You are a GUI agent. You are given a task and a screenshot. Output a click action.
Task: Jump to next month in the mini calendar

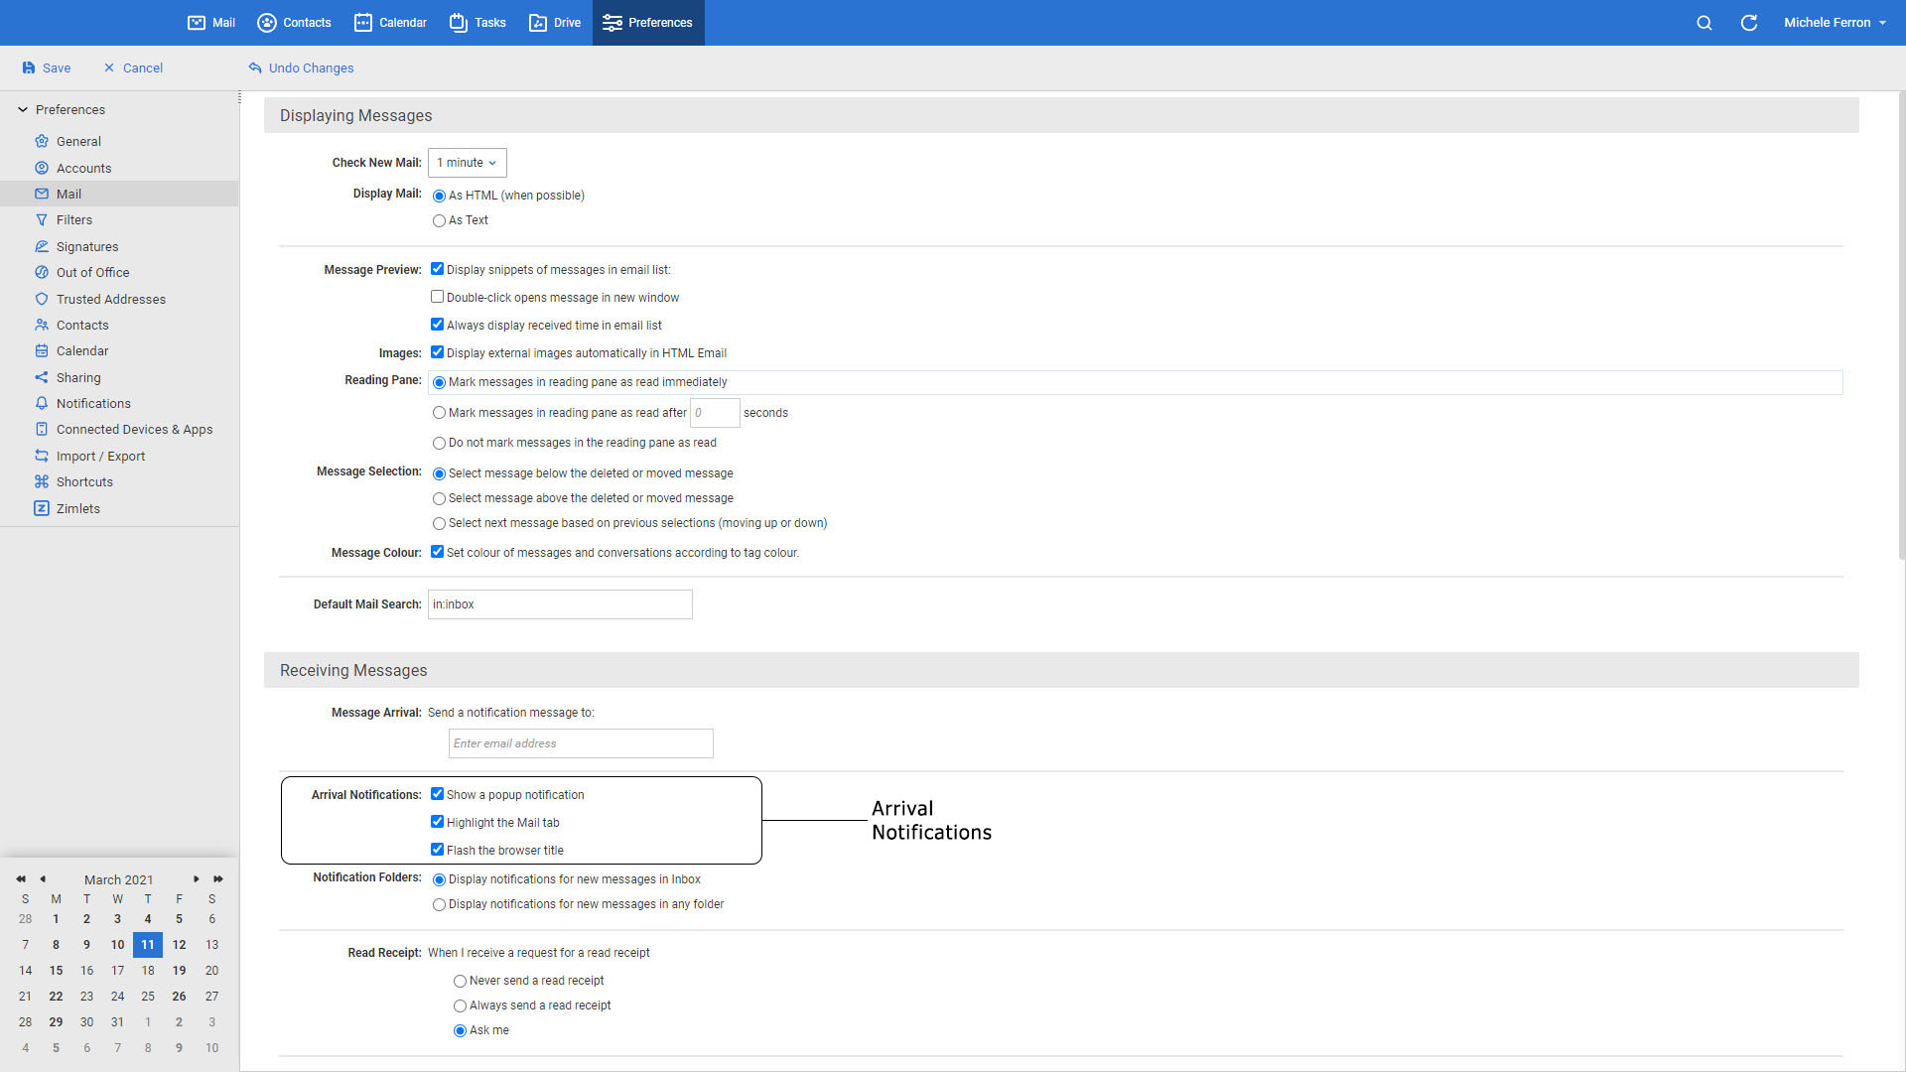tap(196, 879)
